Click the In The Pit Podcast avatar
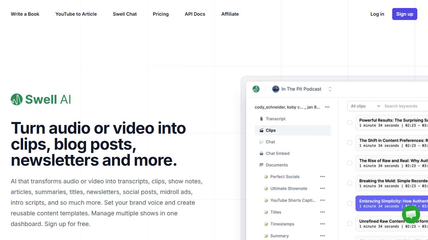Screen dimensions: 428x240 276,89
